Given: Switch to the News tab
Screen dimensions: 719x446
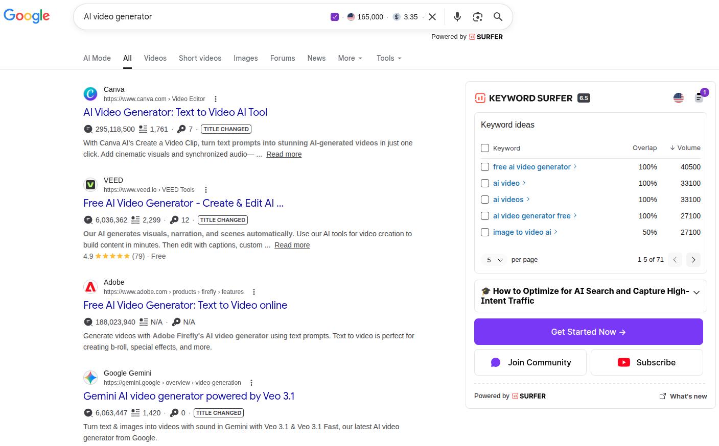Looking at the screenshot, I should (316, 58).
